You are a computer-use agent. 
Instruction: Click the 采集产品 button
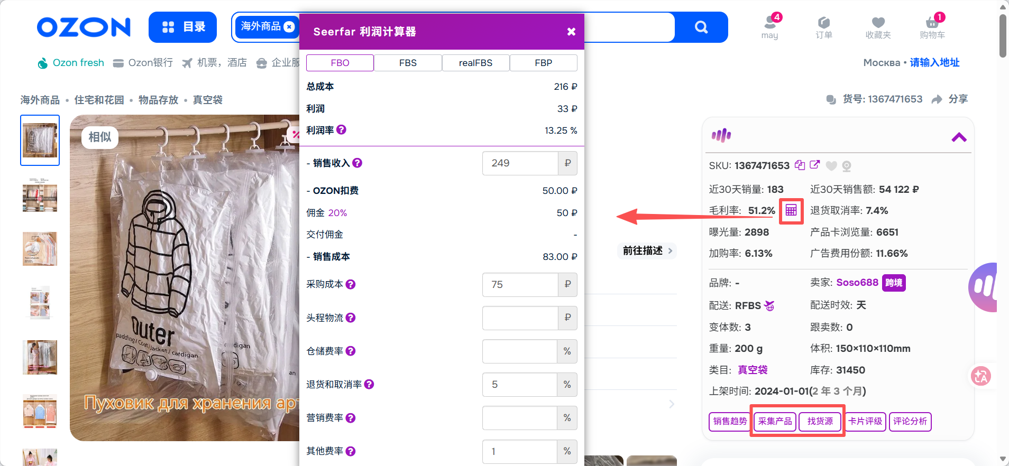775,421
